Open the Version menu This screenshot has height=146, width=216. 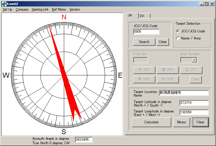(75, 9)
